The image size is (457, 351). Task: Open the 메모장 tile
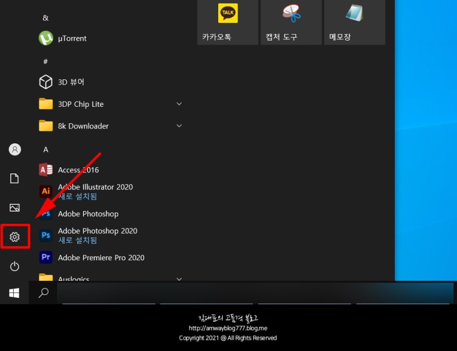355,22
